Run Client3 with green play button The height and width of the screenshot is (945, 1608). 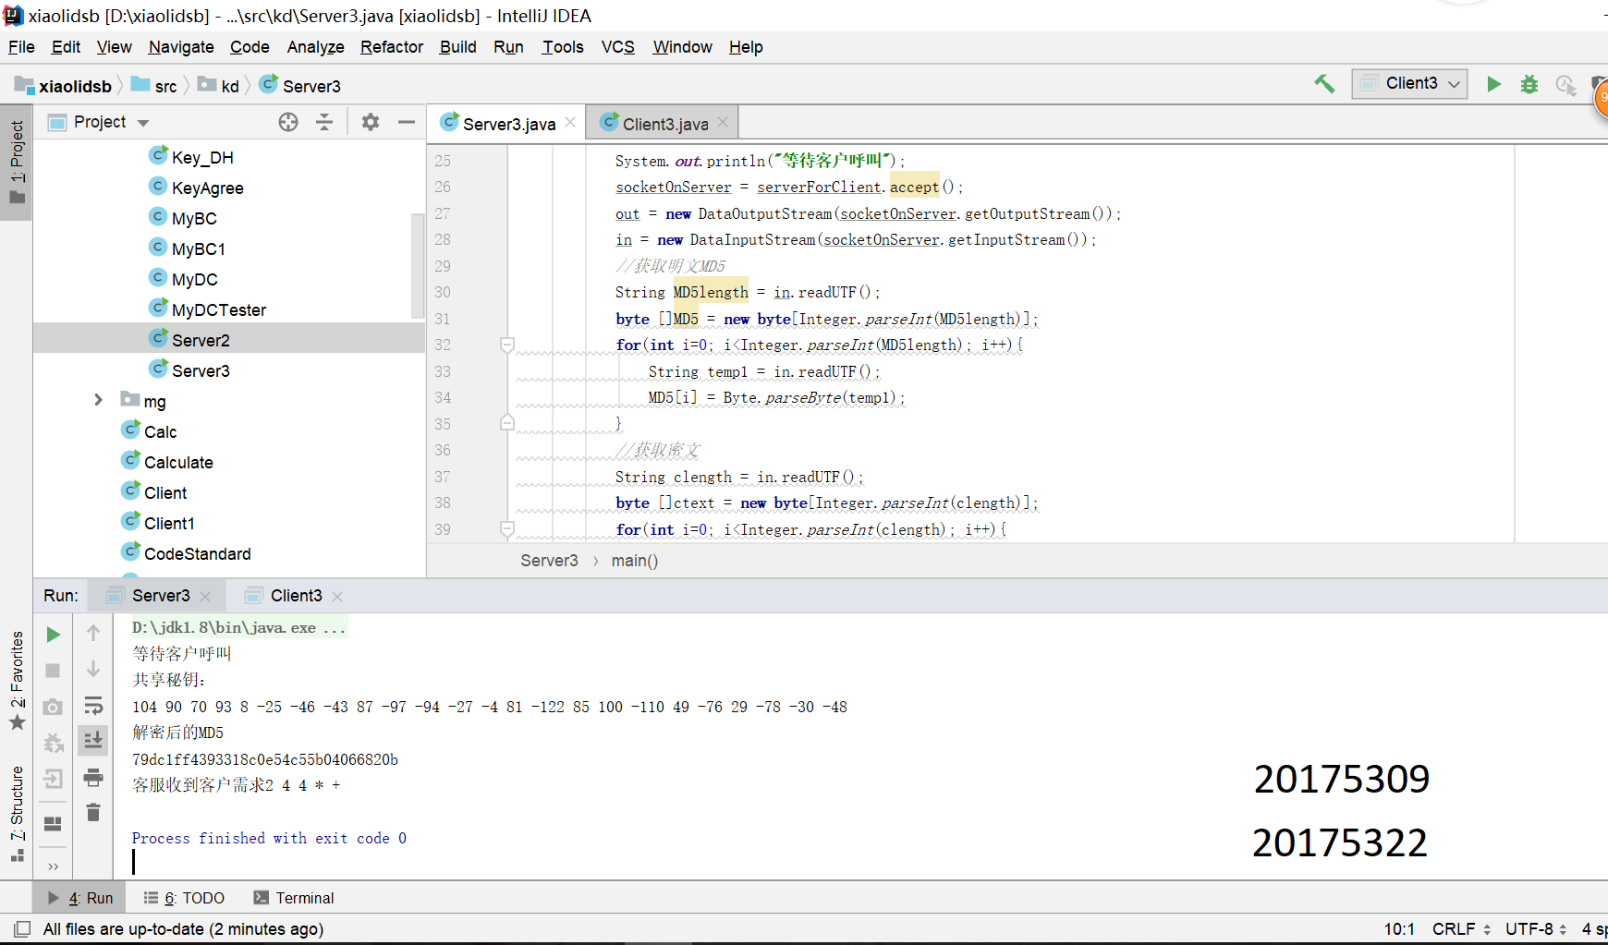[1493, 84]
